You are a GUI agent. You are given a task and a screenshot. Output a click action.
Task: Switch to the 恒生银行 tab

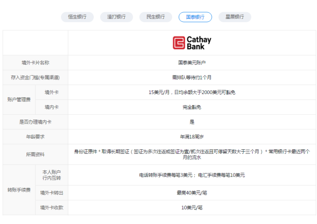pos(77,17)
